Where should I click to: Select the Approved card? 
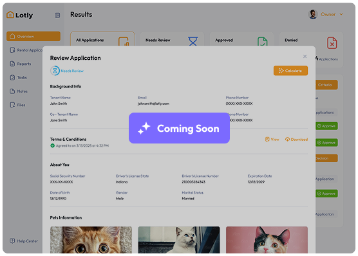point(241,39)
